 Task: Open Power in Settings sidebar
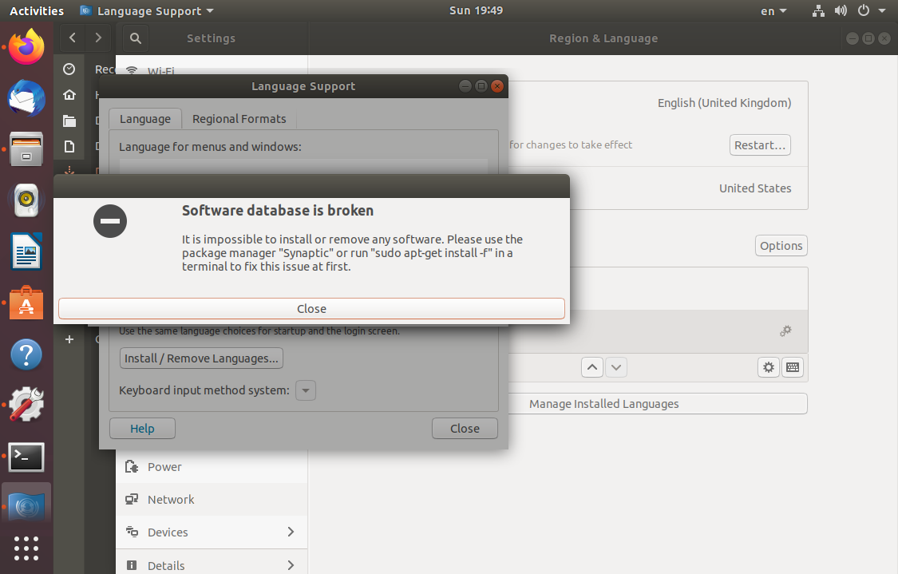pos(212,467)
